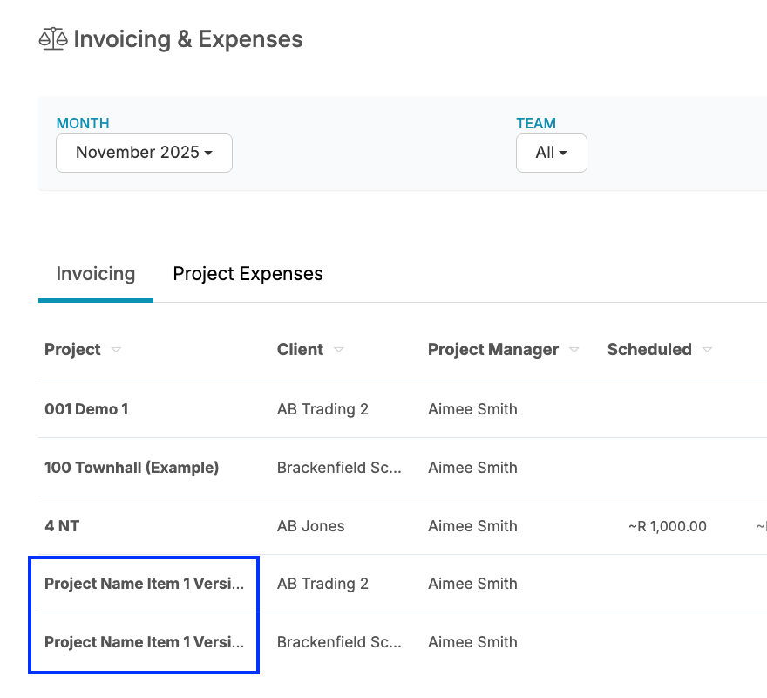
Task: Select Aimee Smith in the 4 NT row
Action: [472, 526]
